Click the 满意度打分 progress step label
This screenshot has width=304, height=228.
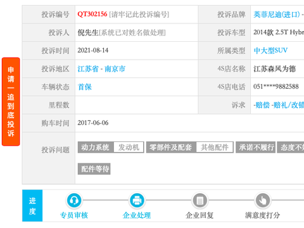pos(263,215)
